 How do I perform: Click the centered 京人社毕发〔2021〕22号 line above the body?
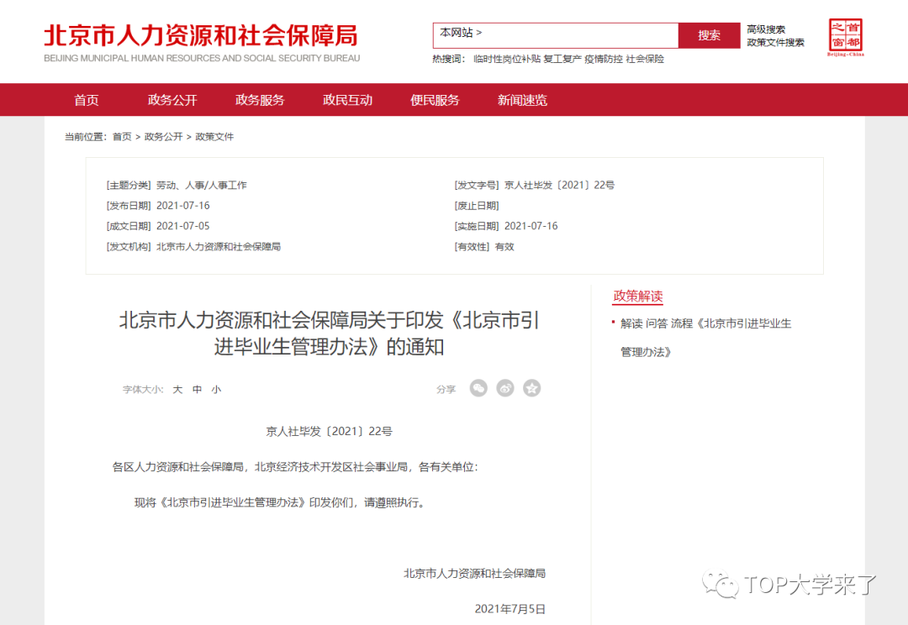point(329,431)
